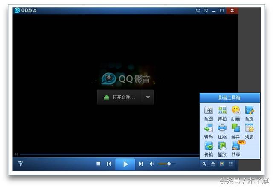
Task: Adjust the volume slider
Action: tap(167, 164)
